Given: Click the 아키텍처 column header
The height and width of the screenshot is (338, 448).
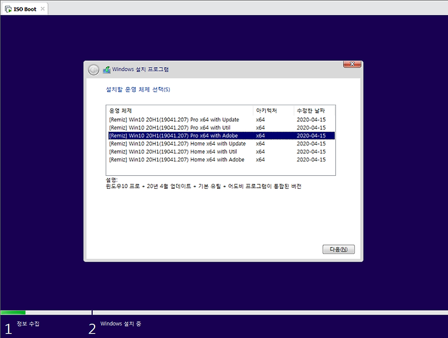Looking at the screenshot, I should (x=273, y=111).
